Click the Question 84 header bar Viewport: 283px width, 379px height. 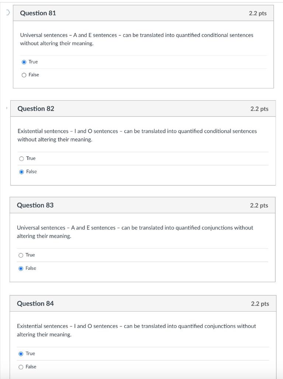click(x=144, y=304)
